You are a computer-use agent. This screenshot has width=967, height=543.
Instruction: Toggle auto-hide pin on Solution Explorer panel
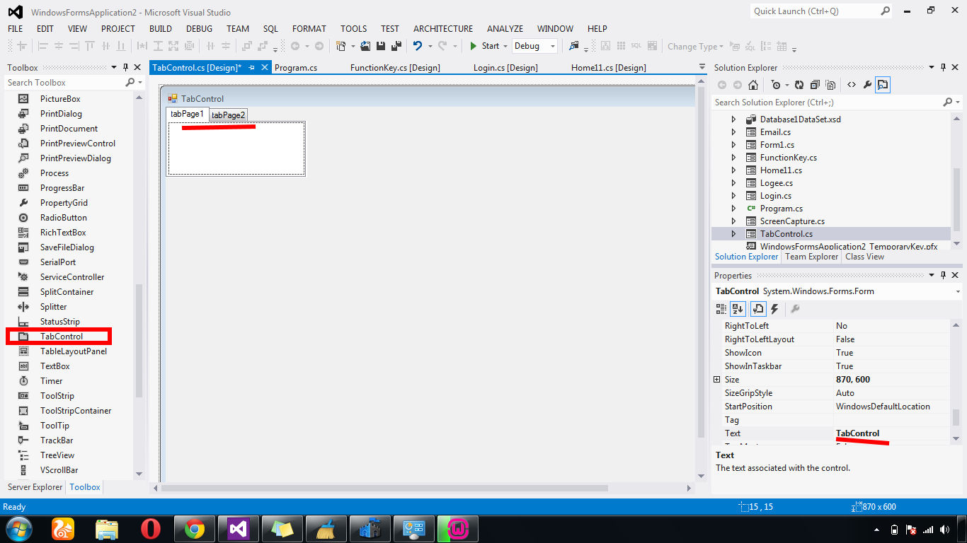click(x=943, y=68)
